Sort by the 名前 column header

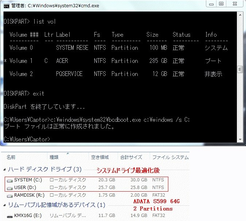(x=11, y=157)
